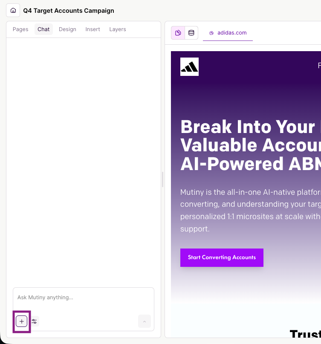Click the small icon in adidas.com tab
Viewport: 321px width, 344px height.
tap(211, 33)
